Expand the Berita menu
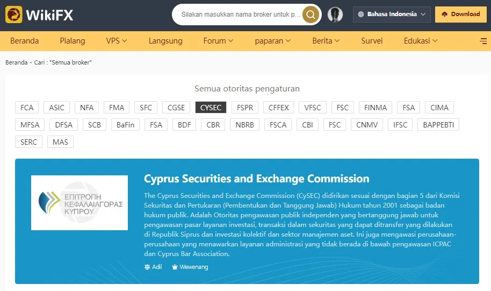The image size is (491, 291). coord(326,41)
